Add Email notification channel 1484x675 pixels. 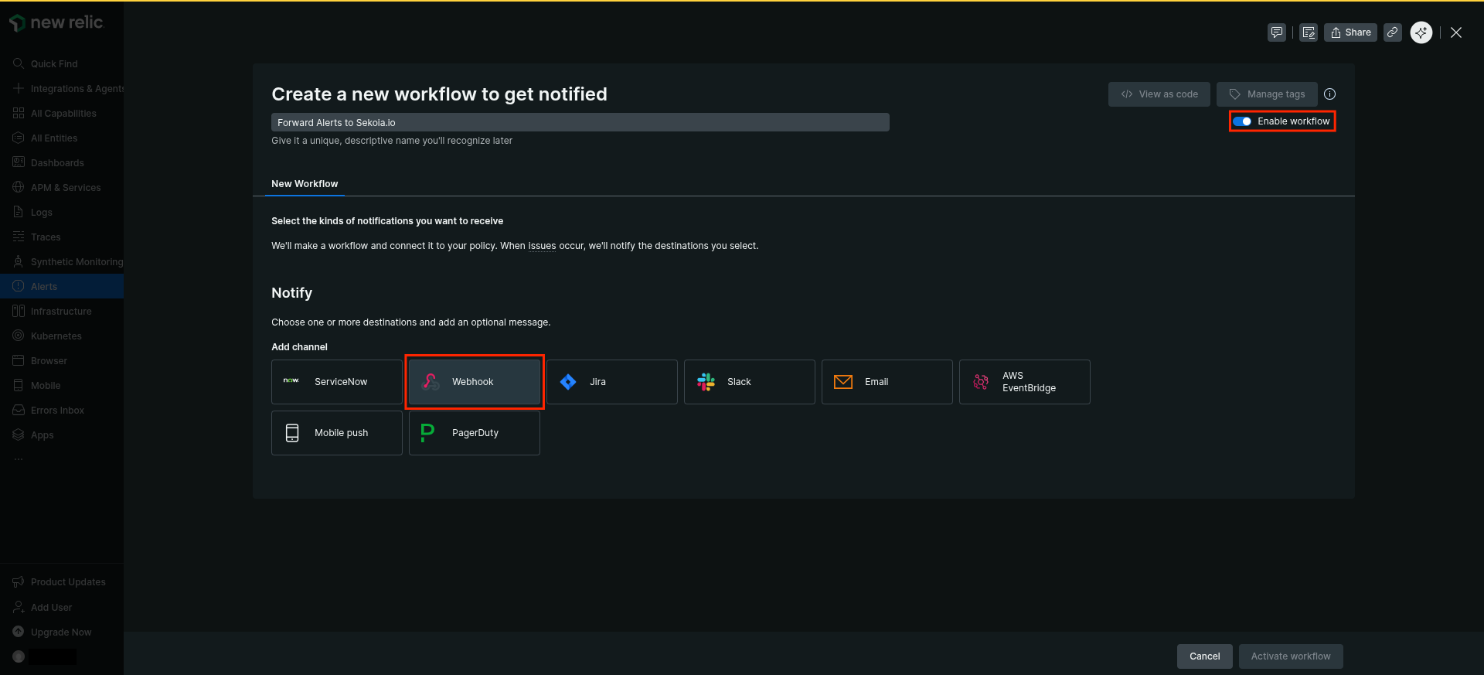pyautogui.click(x=887, y=382)
